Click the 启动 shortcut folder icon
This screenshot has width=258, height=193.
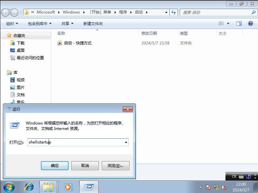pyautogui.click(x=60, y=43)
